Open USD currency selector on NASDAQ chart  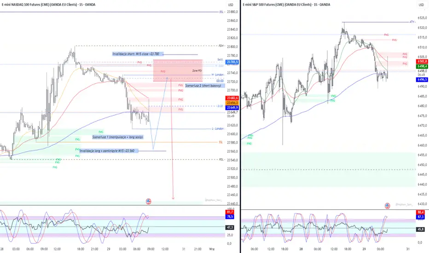click(231, 5)
